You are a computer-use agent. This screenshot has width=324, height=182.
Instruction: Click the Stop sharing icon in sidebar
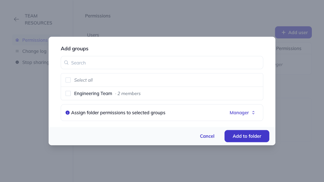pos(17,62)
